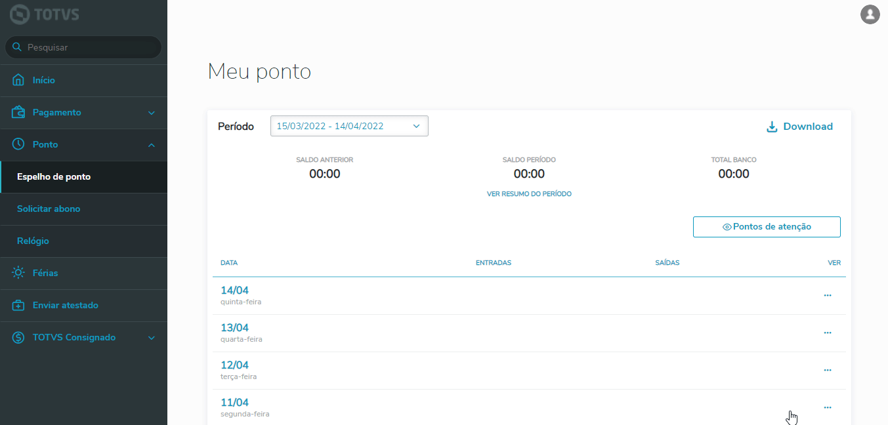
Task: Open the Período date range dropdown
Action: coord(349,126)
